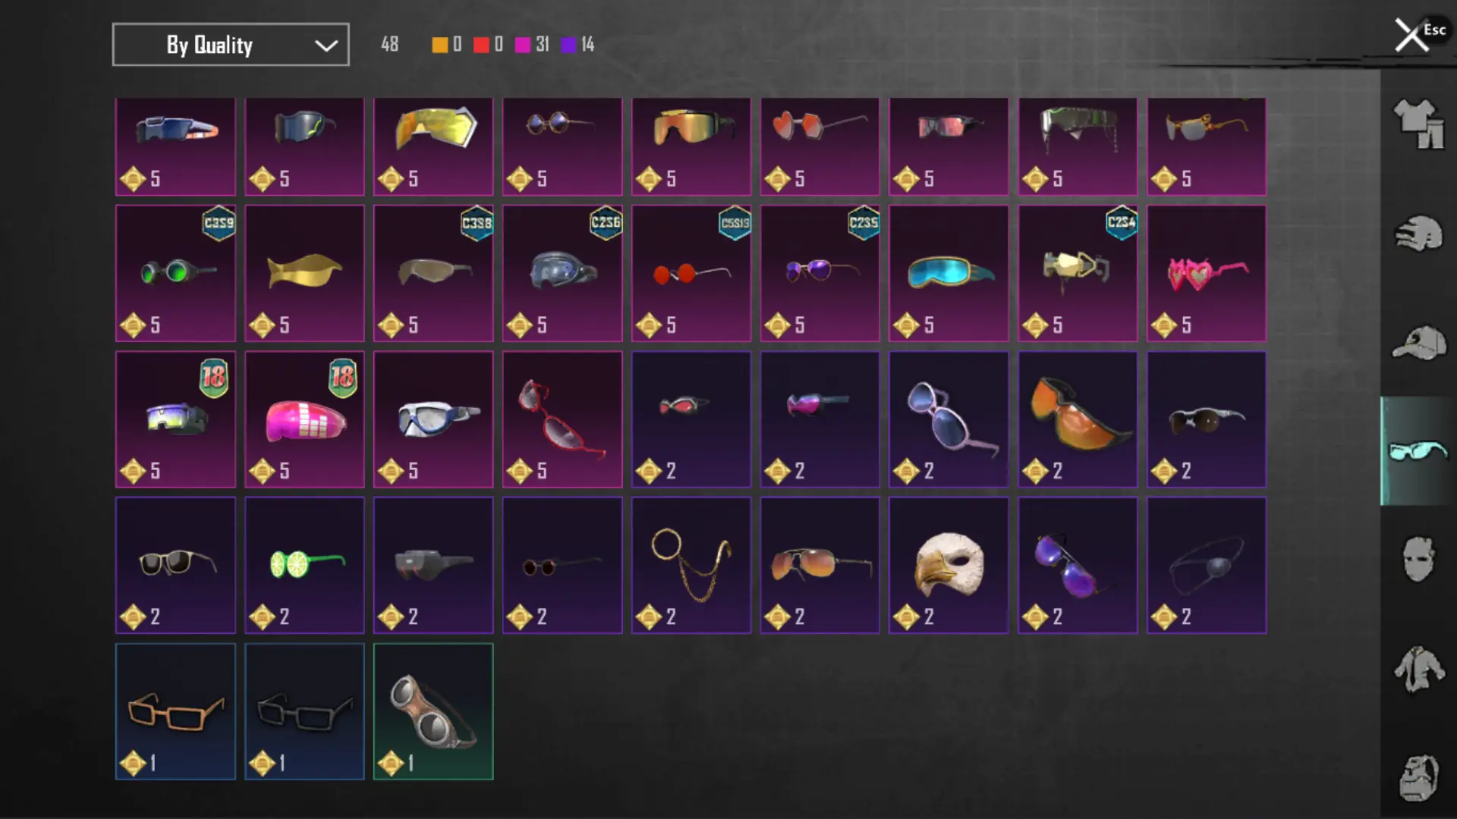Viewport: 1457px width, 819px height.
Task: Select the gold monocle with chain item
Action: click(x=691, y=565)
